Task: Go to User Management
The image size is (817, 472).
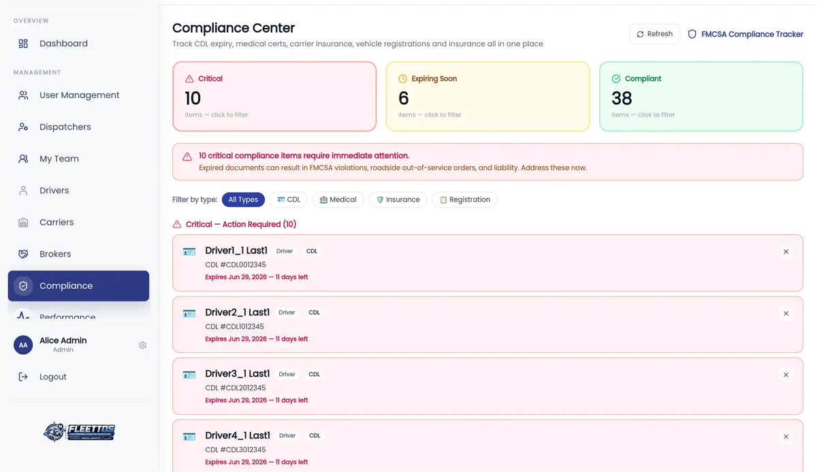Action: click(x=78, y=95)
